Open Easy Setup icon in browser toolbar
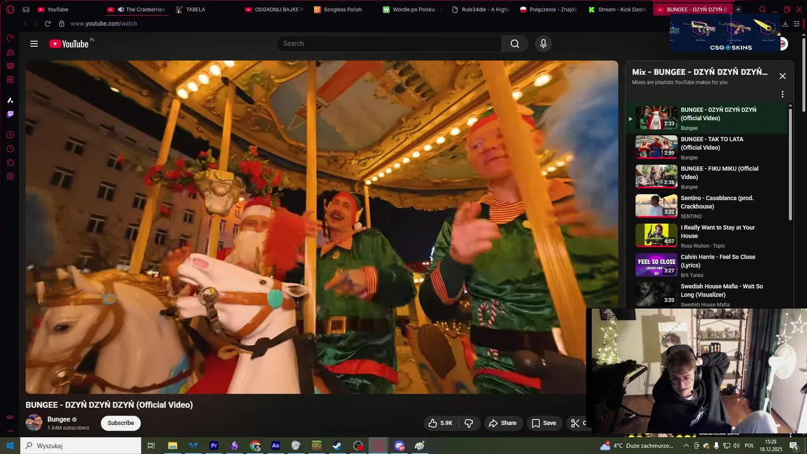This screenshot has width=807, height=454. 798,23
